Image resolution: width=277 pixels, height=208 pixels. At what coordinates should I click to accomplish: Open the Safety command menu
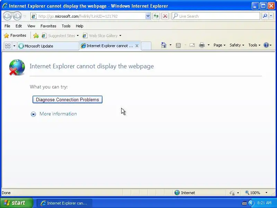click(x=237, y=45)
